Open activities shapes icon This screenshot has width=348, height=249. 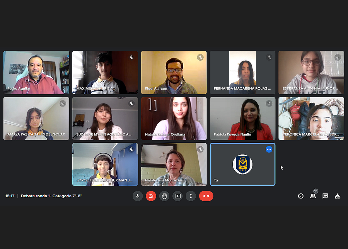(338, 196)
